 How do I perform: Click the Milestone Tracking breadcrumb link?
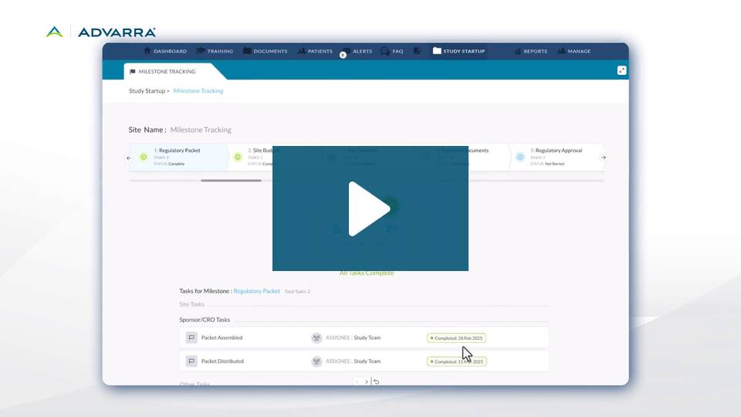[x=198, y=91]
